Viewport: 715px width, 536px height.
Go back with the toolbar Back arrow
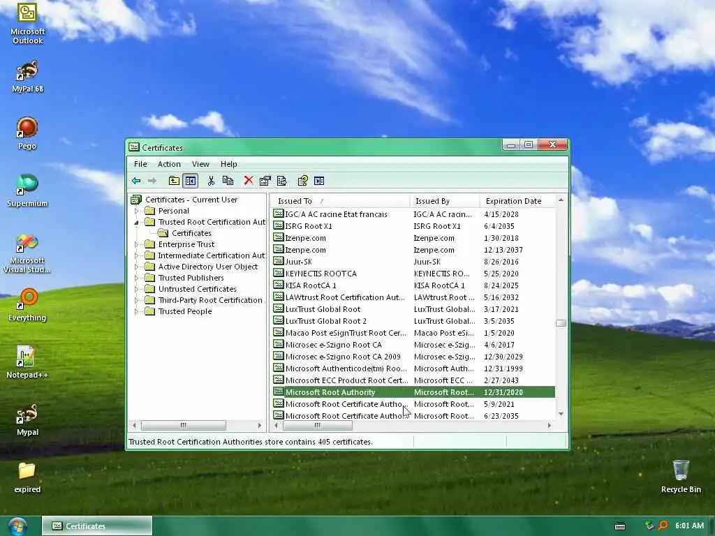136,181
